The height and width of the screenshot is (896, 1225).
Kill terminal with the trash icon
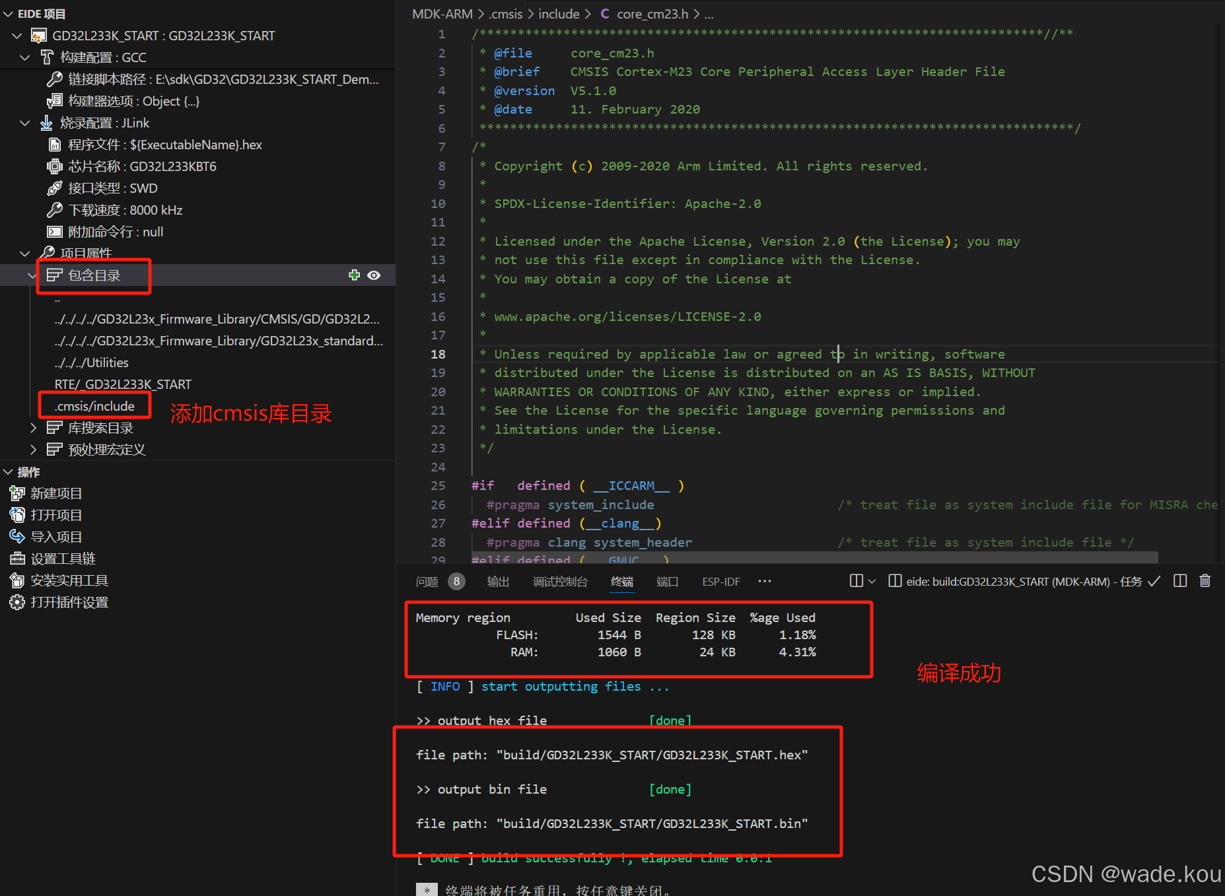[1205, 581]
